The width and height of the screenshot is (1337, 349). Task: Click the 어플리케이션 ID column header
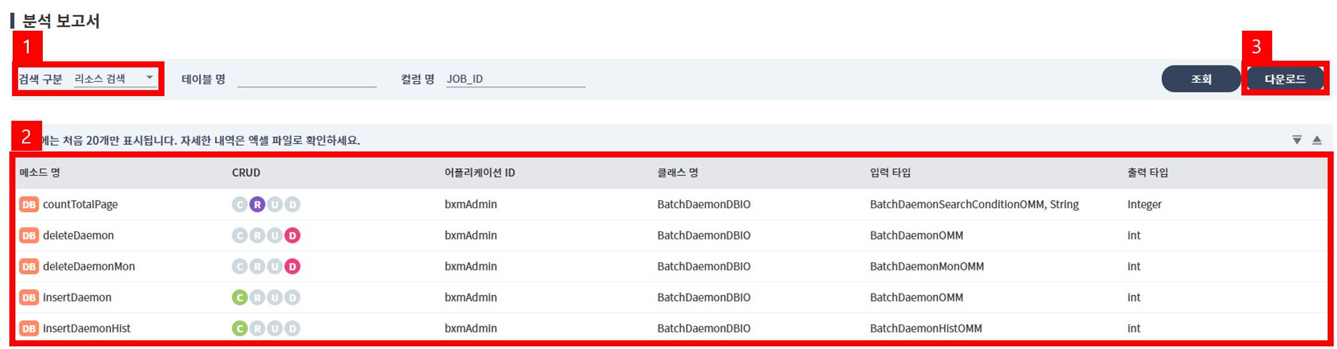[x=479, y=173]
